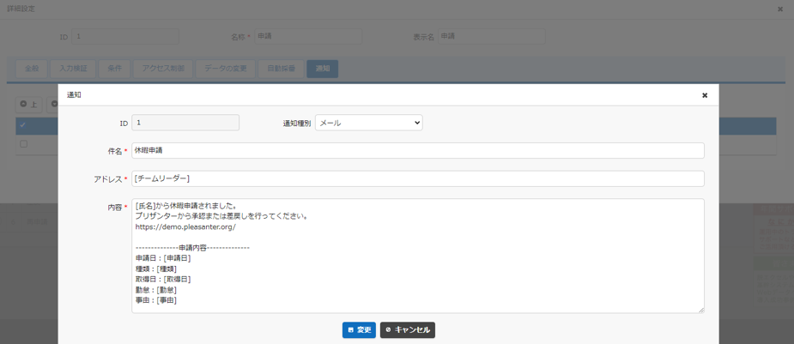Click the 上 move-up button

[x=29, y=105]
